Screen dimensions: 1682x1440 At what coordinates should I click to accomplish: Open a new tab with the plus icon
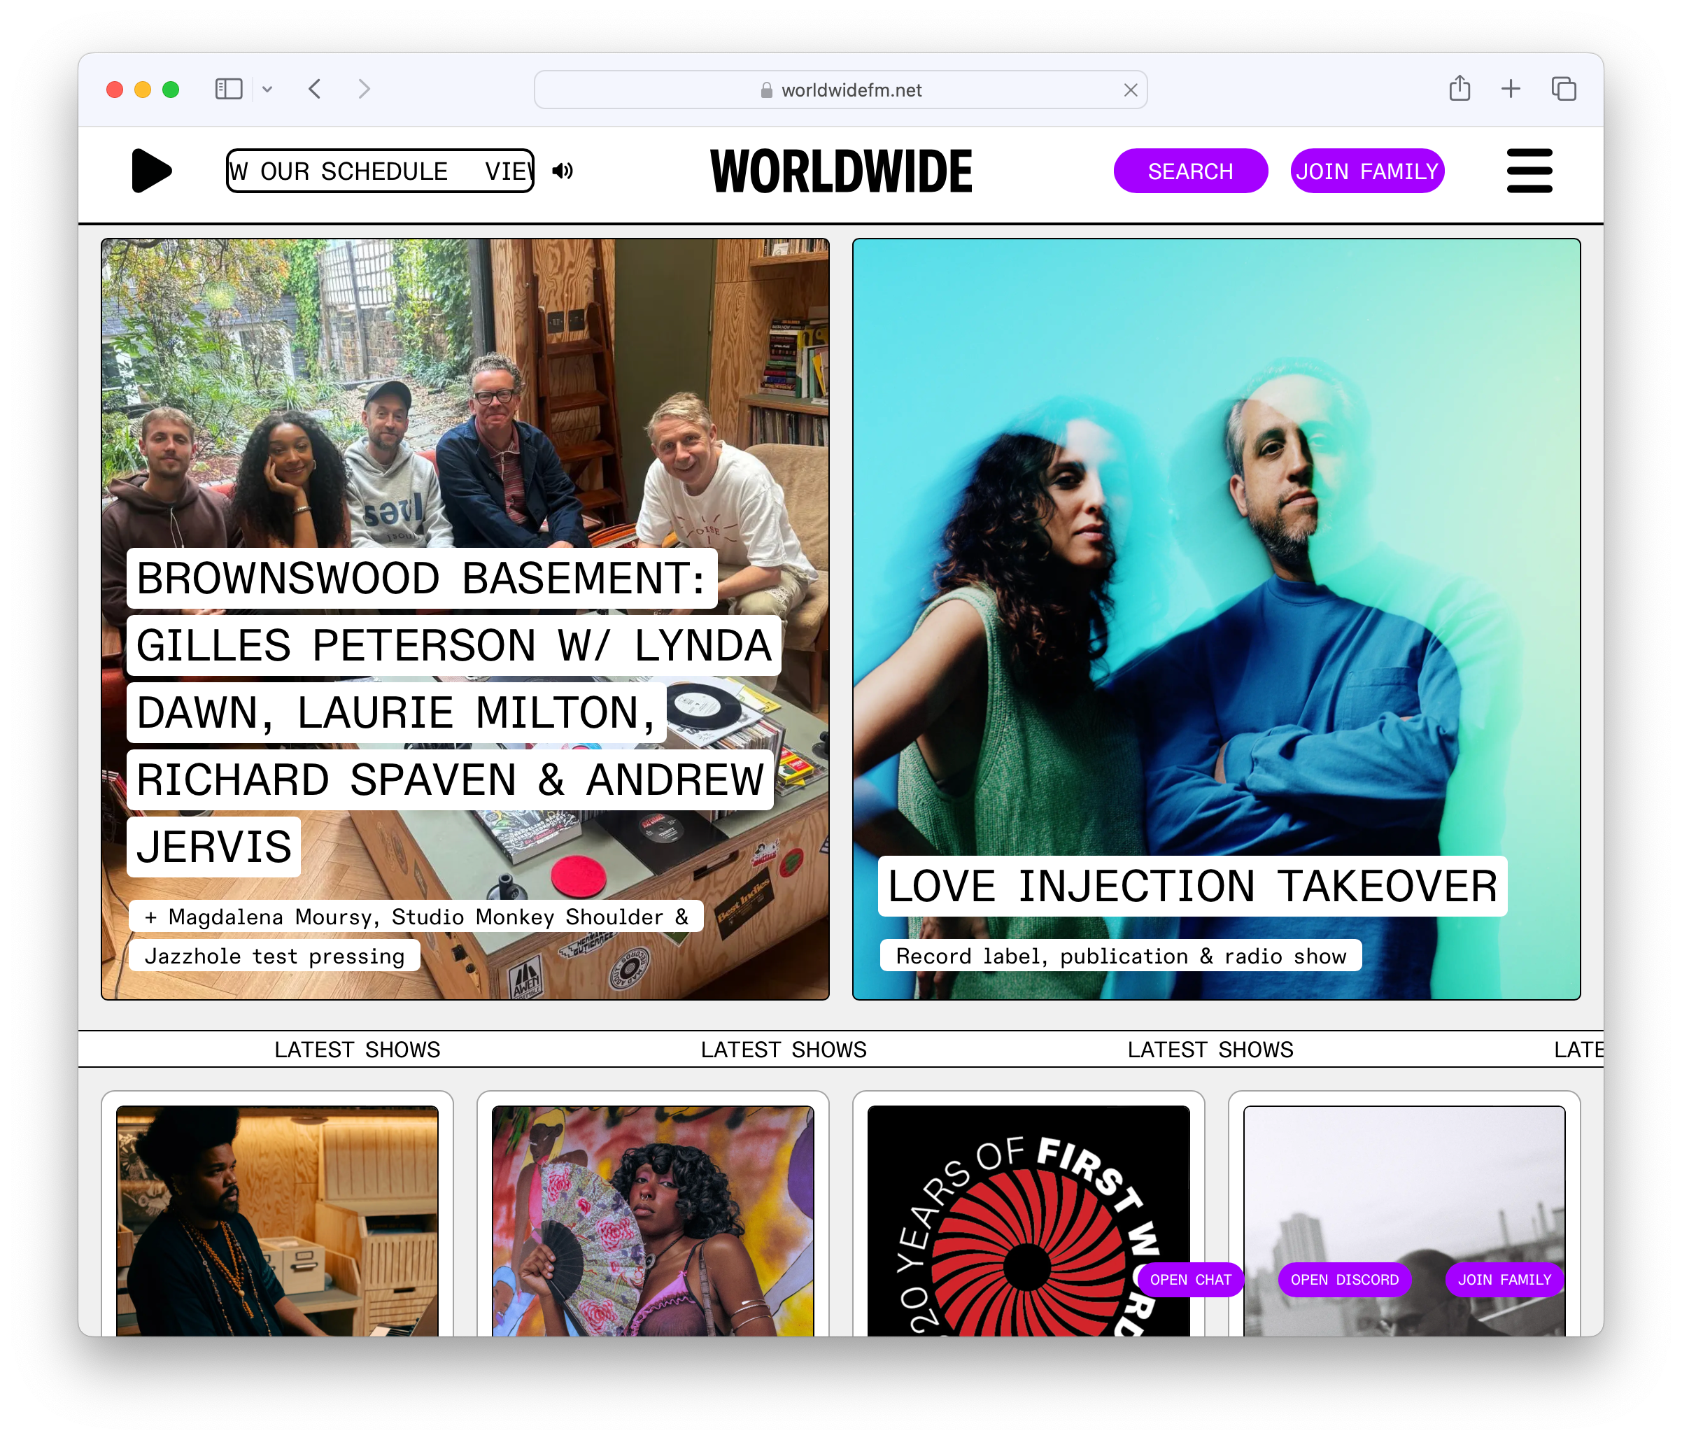pyautogui.click(x=1510, y=88)
